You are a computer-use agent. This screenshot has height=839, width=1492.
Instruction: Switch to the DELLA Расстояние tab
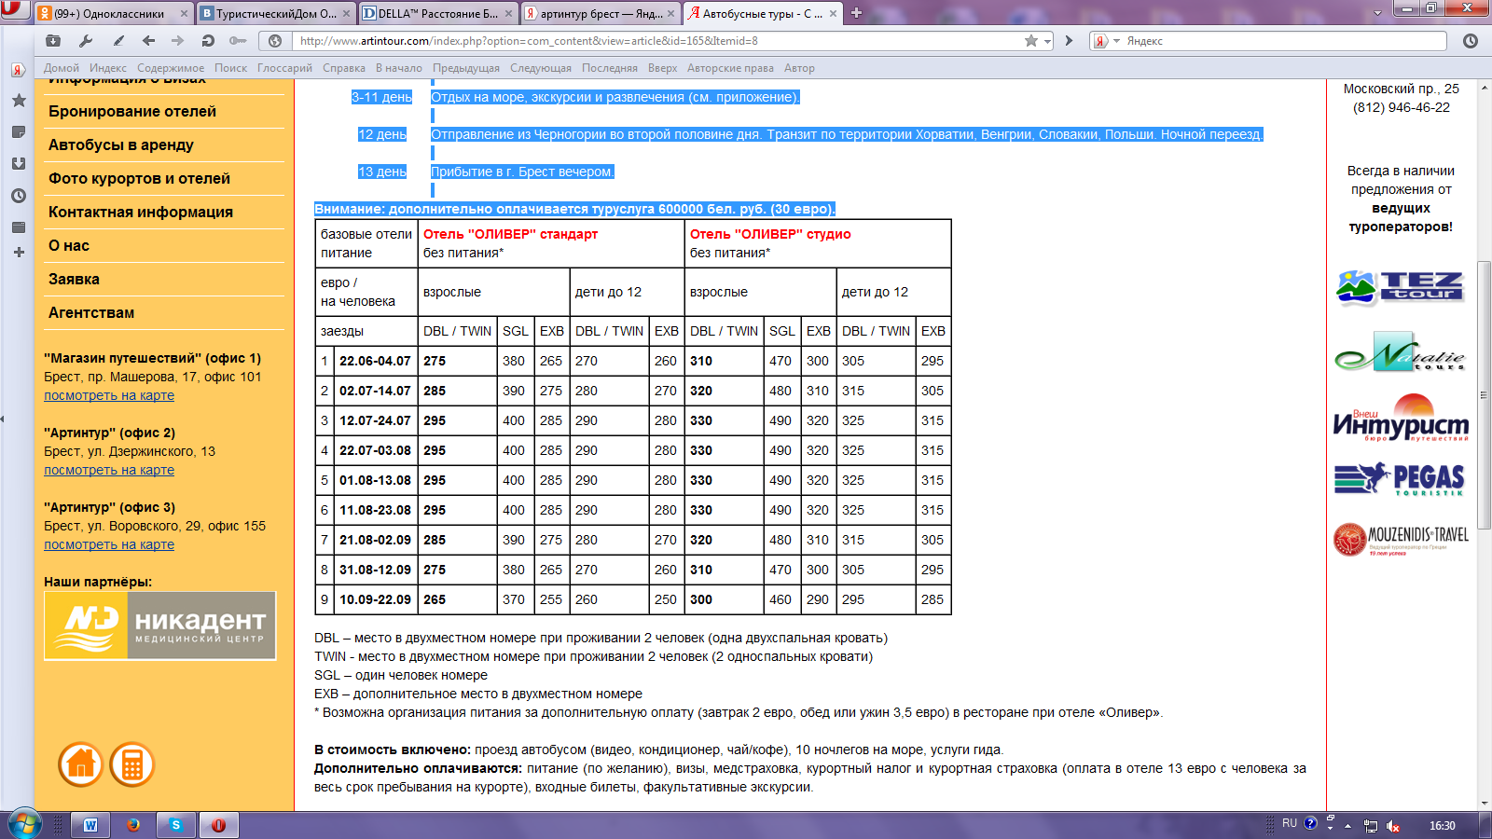(x=438, y=14)
